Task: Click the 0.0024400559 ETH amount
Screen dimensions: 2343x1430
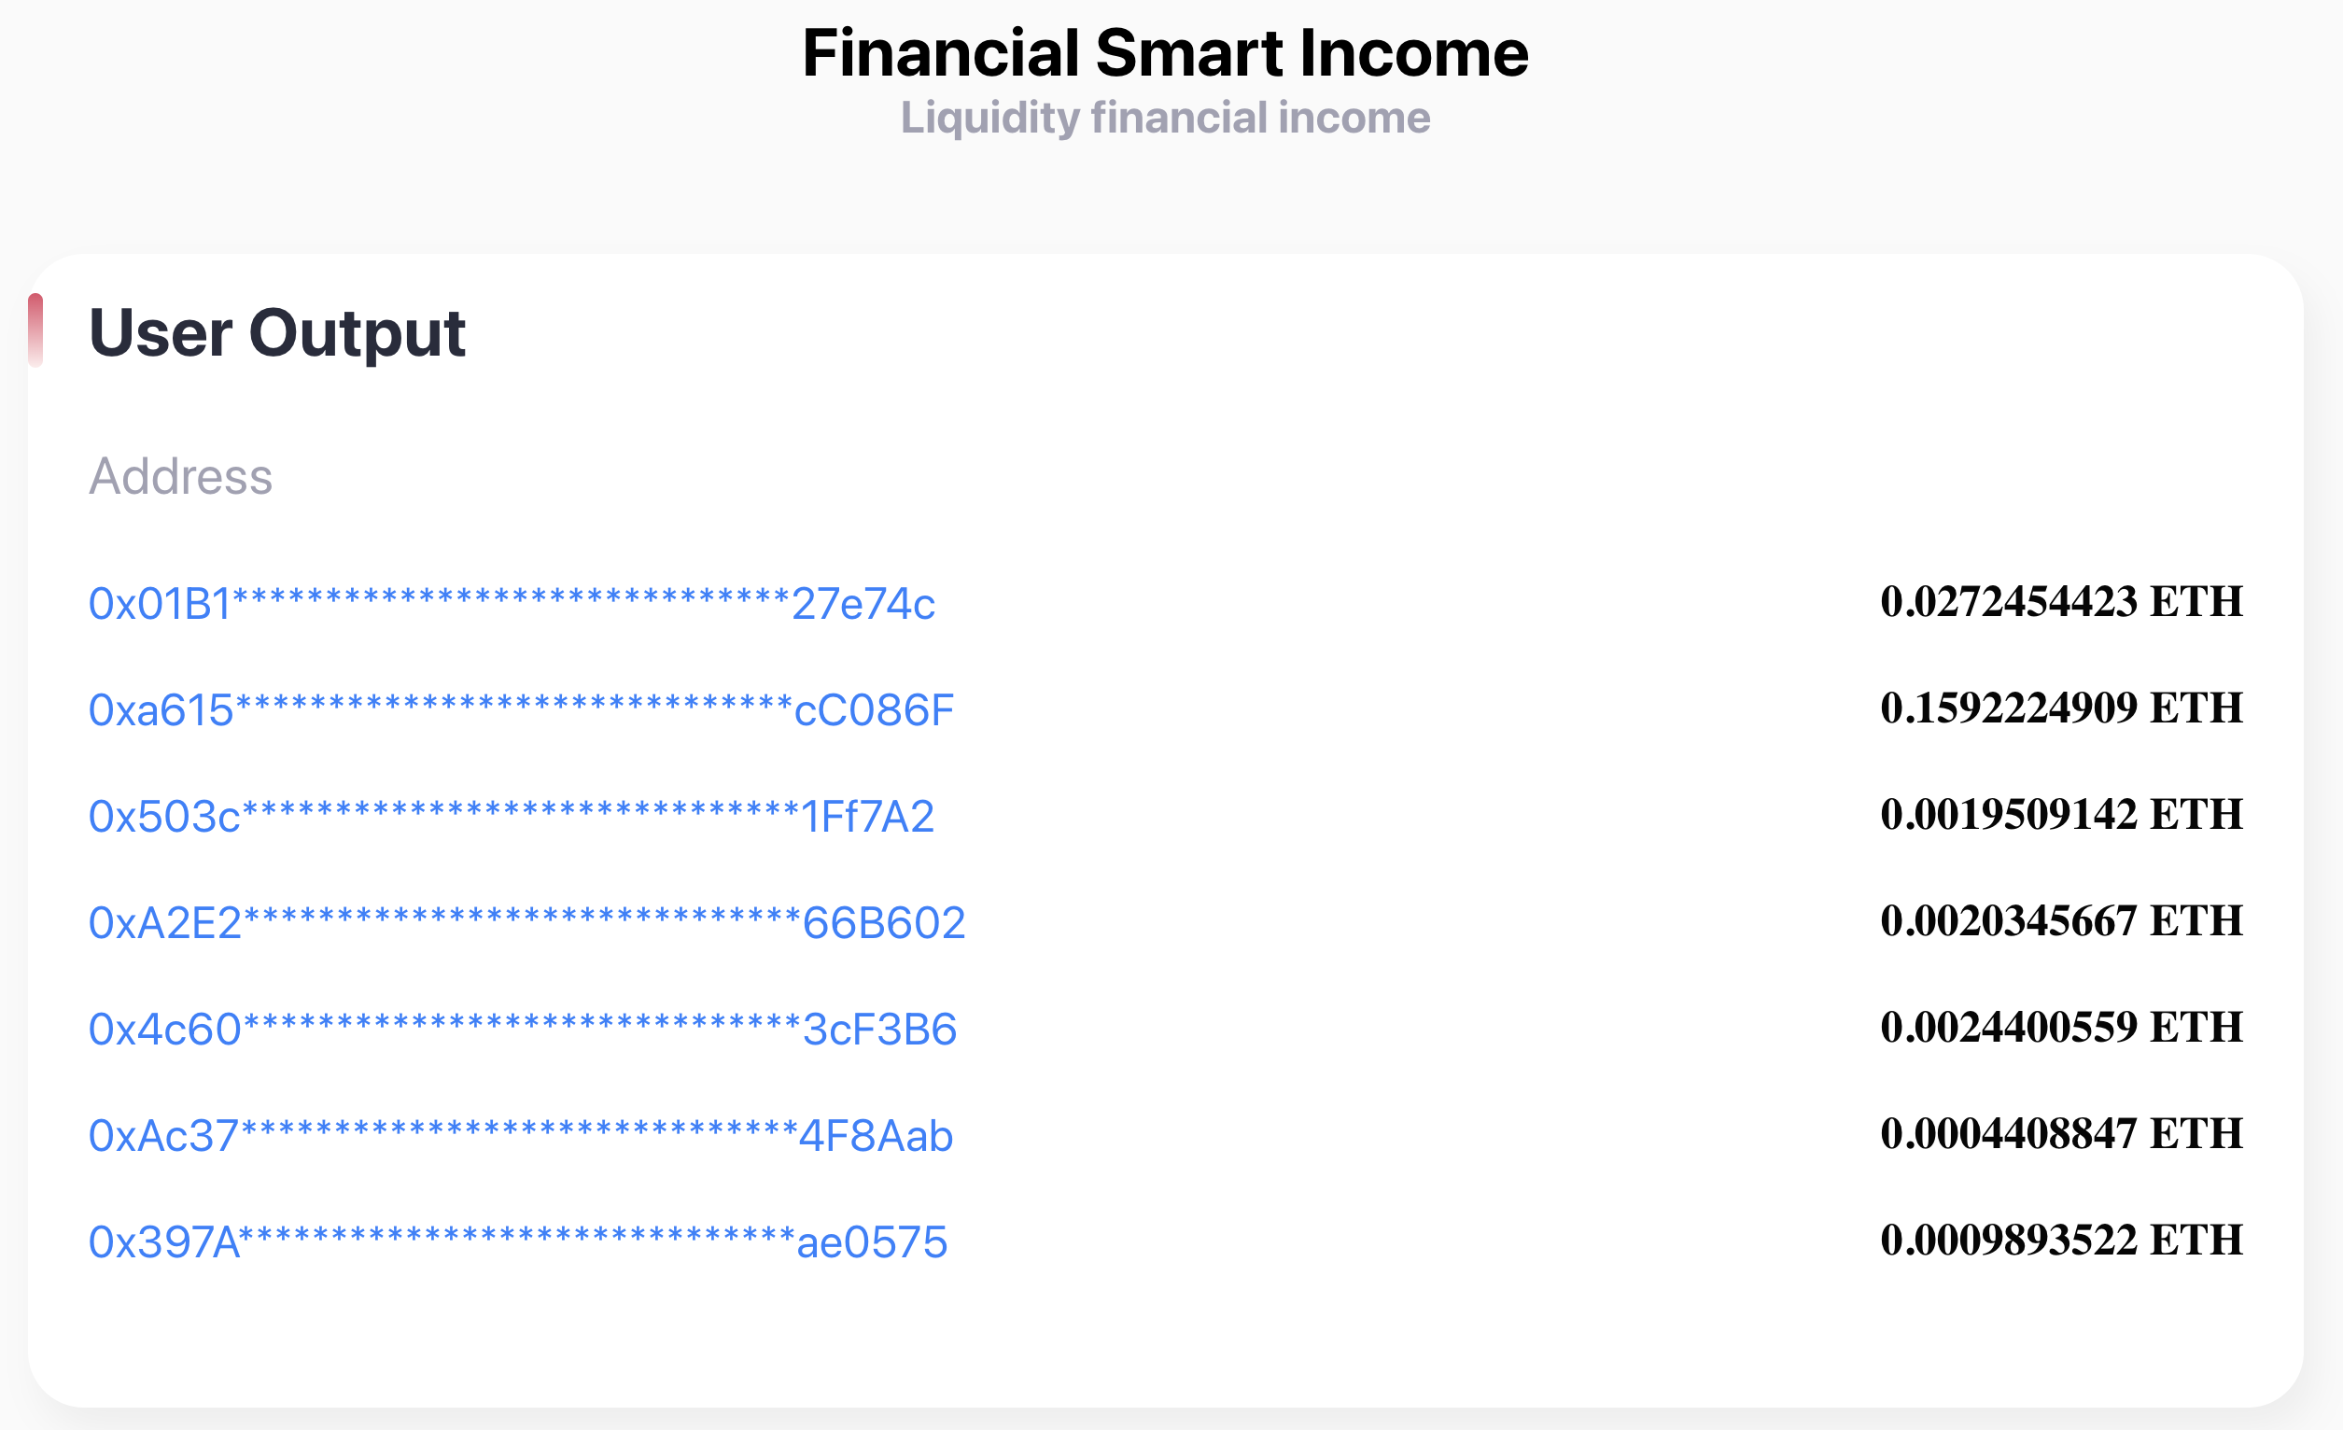Action: click(2061, 1028)
